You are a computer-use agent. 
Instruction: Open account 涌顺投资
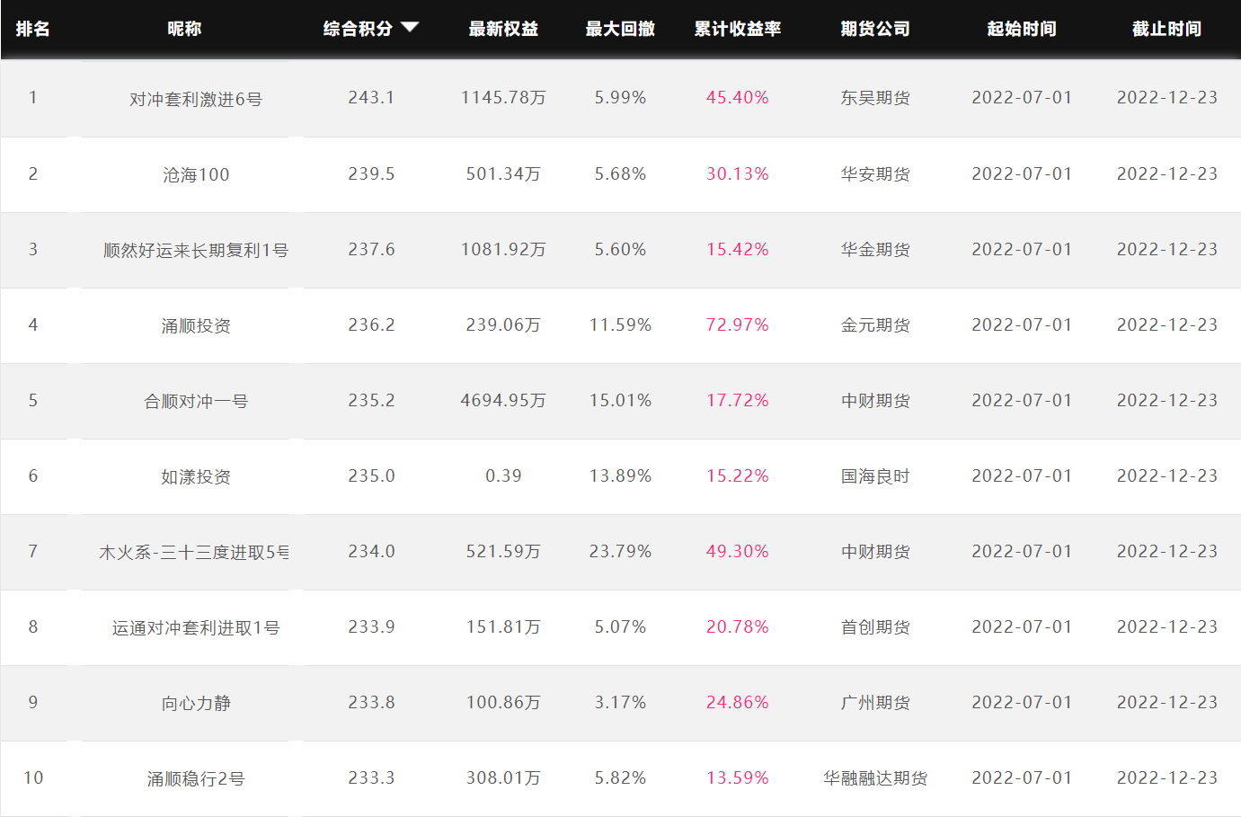coord(196,325)
